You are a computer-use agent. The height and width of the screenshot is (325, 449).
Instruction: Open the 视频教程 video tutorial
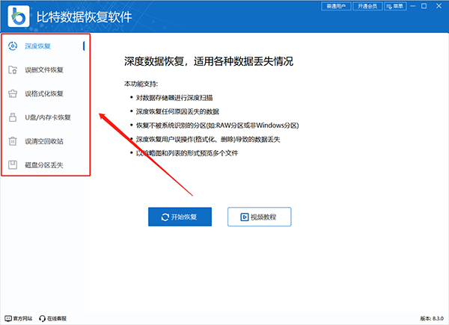tap(260, 217)
